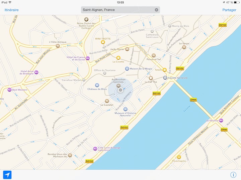Select the Le Castelet restaurant pin
Screen dimensions: 241x180
pyautogui.click(x=107, y=101)
